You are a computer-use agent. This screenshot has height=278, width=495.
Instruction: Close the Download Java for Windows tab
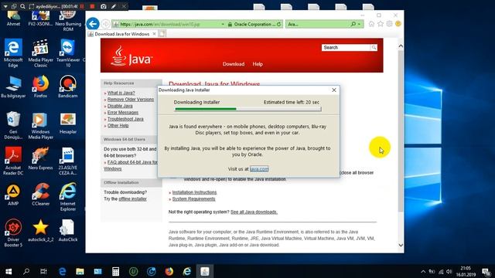point(154,34)
